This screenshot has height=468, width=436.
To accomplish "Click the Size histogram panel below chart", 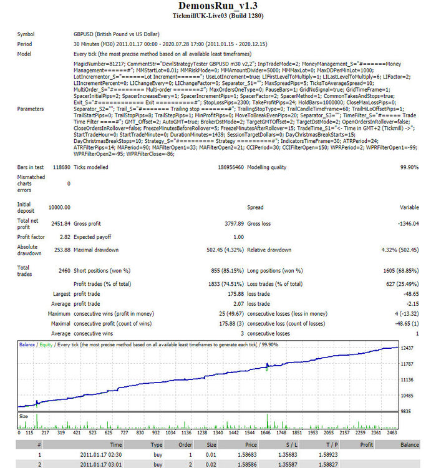I will point(208,421).
